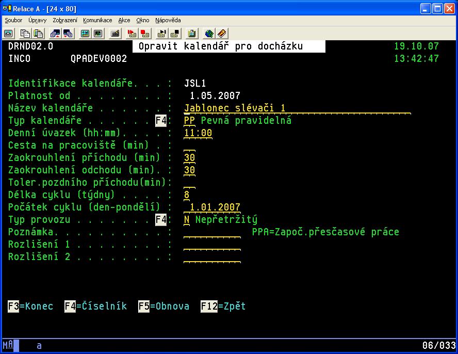This screenshot has height=354, width=458.
Task: Open the keyboard remap icon
Action: click(x=115, y=33)
